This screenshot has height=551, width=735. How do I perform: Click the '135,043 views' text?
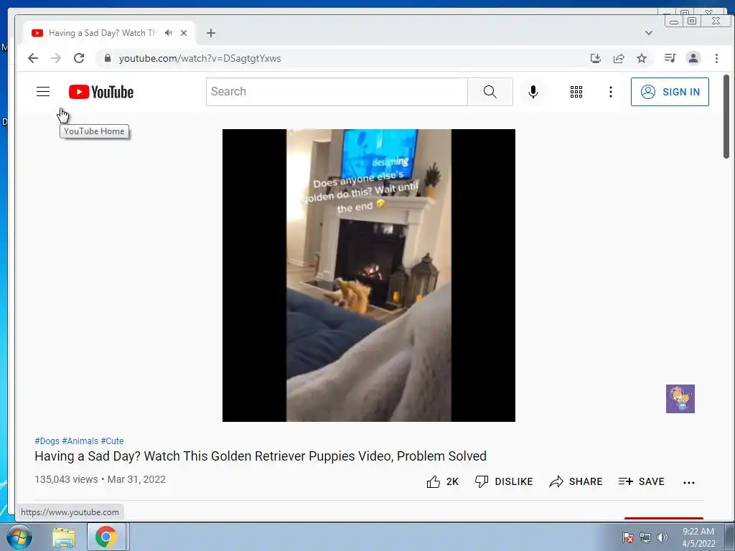66,479
